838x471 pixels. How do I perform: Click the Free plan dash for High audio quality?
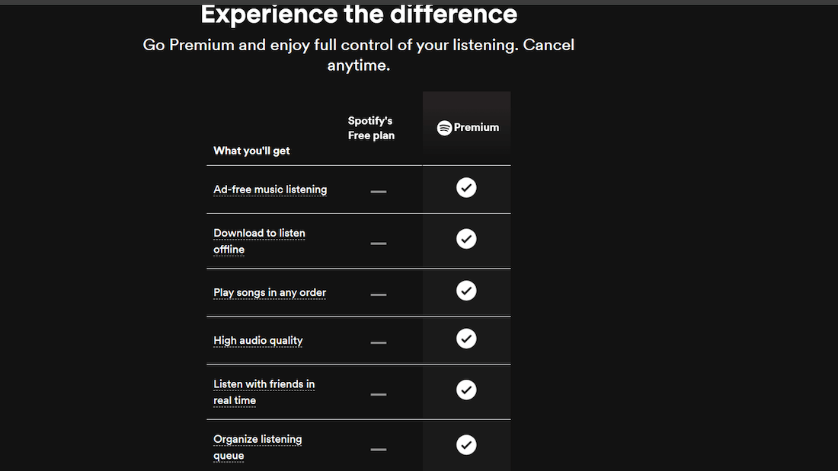click(x=379, y=342)
